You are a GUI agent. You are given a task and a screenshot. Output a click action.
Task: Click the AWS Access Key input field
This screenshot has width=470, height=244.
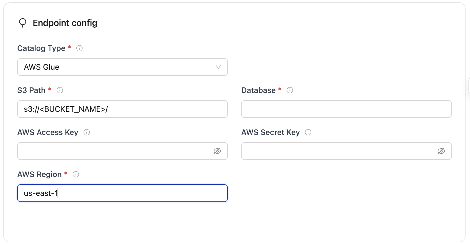[x=113, y=151]
